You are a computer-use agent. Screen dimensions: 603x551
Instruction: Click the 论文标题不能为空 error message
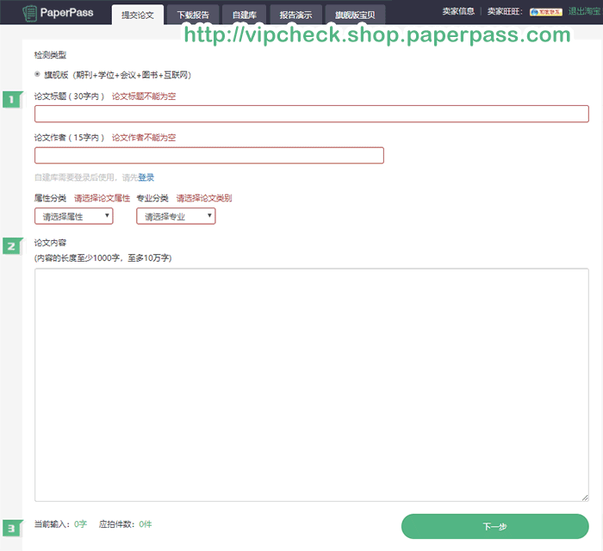144,96
